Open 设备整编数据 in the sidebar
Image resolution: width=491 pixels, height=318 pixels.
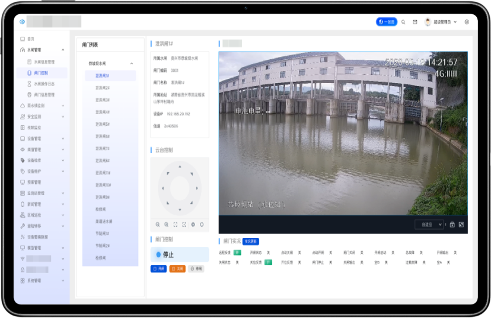[42, 237]
